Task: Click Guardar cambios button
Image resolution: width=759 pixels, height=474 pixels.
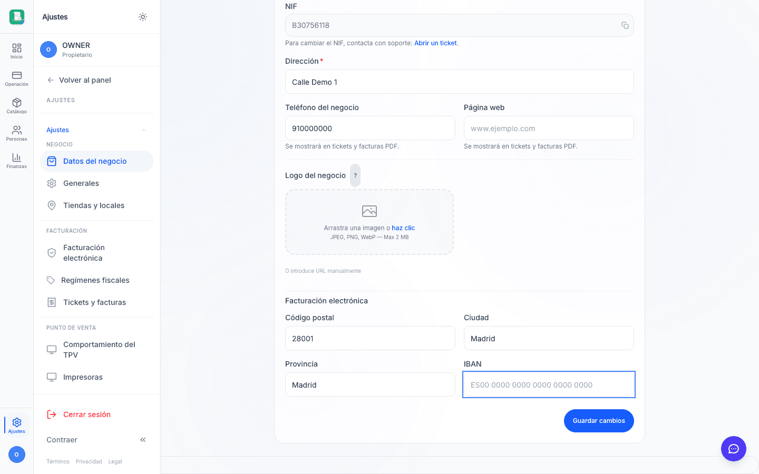Action: (599, 421)
